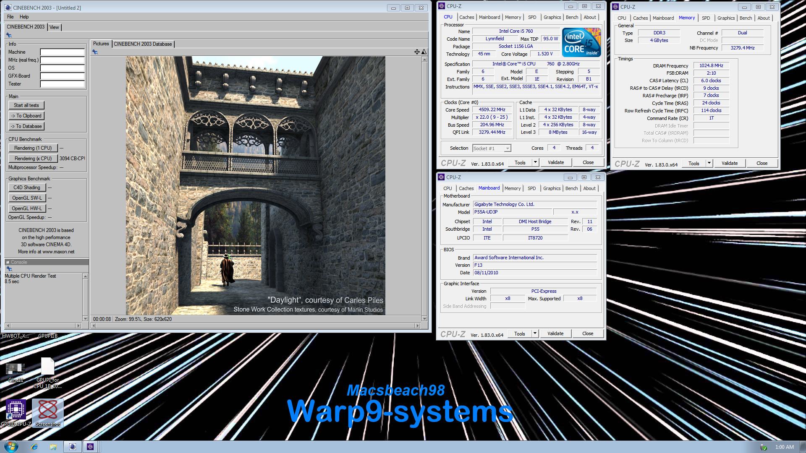
Task: Switch to CINEBENCH taskbar button
Action: (x=73, y=447)
